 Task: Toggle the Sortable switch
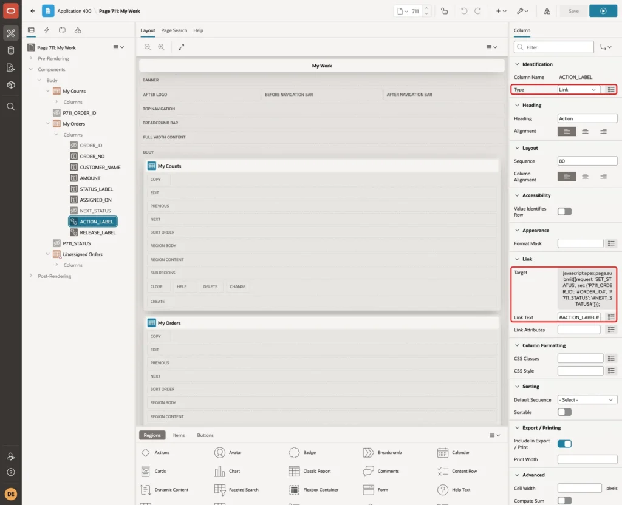tap(564, 412)
